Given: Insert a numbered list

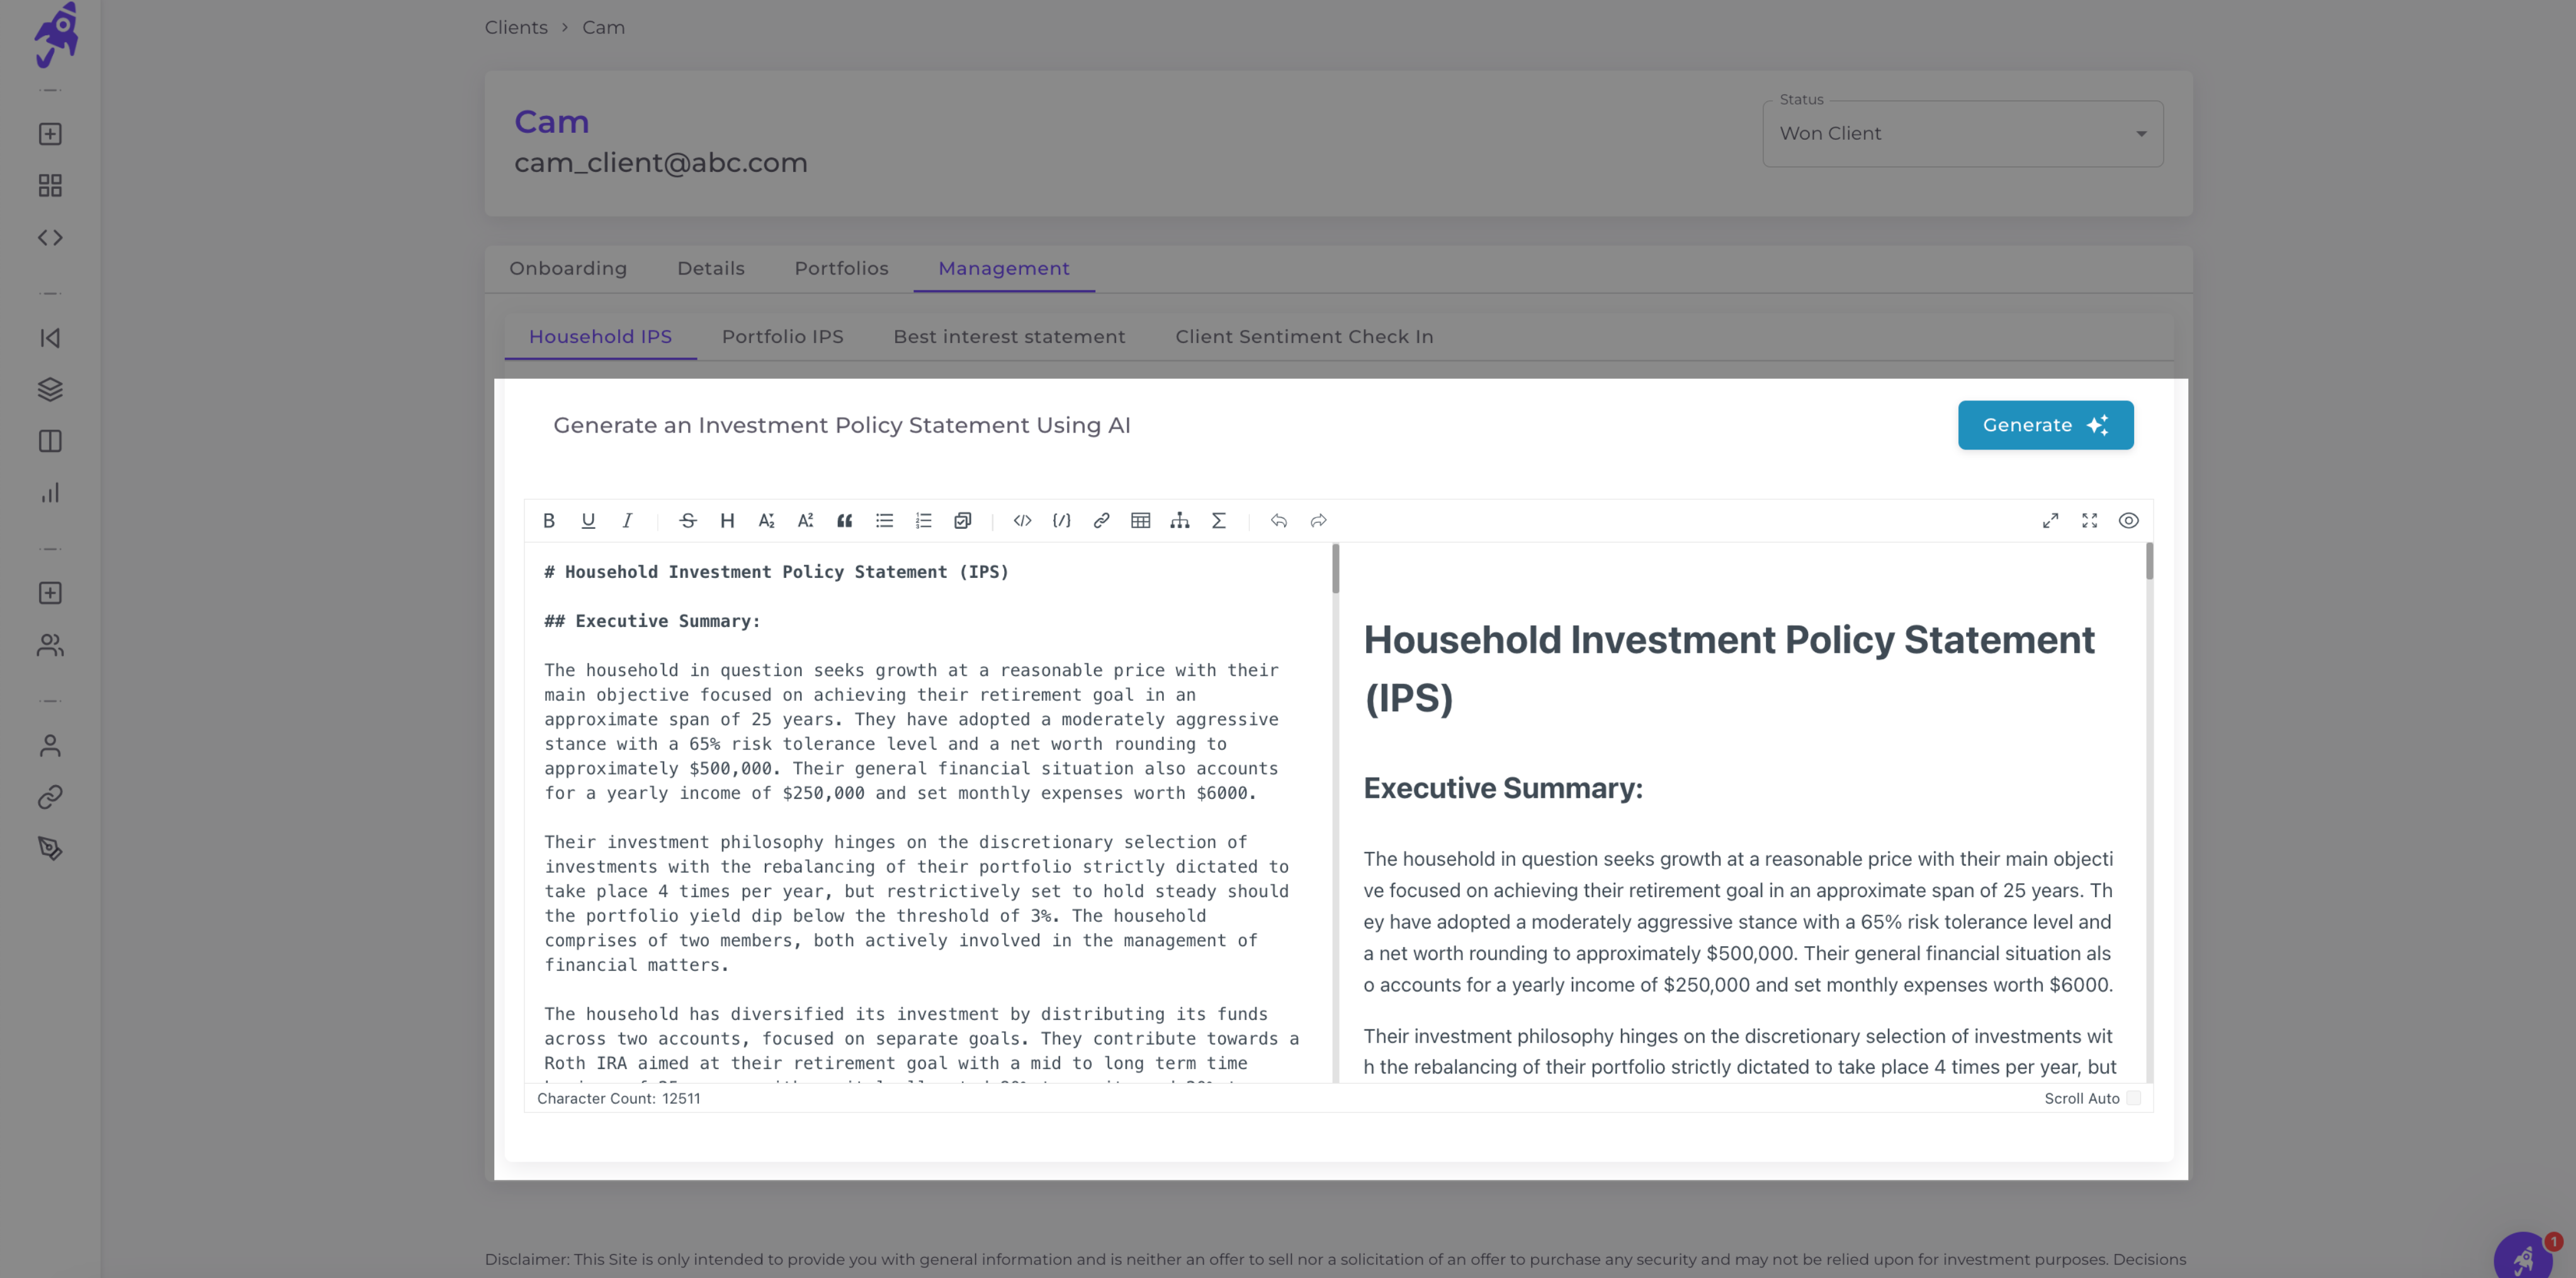Looking at the screenshot, I should tap(923, 520).
